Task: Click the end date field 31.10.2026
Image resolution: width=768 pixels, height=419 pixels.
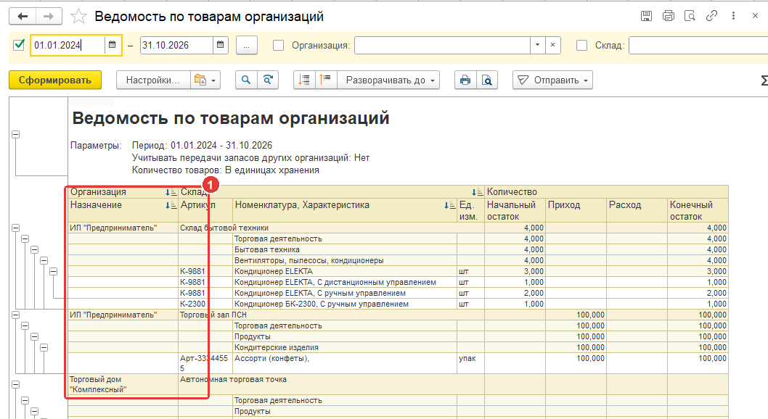Action: [176, 45]
